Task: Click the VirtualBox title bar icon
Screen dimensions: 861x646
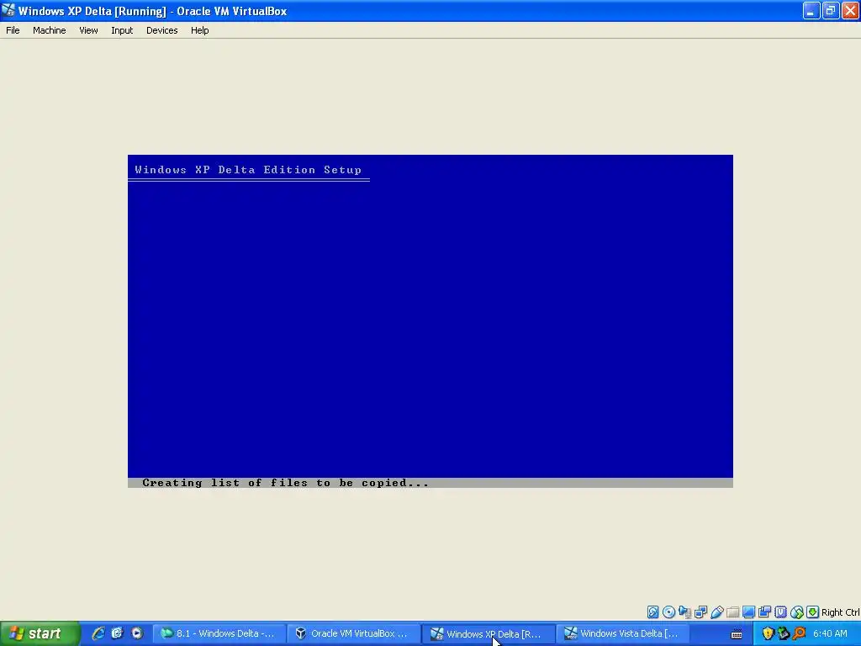Action: tap(8, 10)
